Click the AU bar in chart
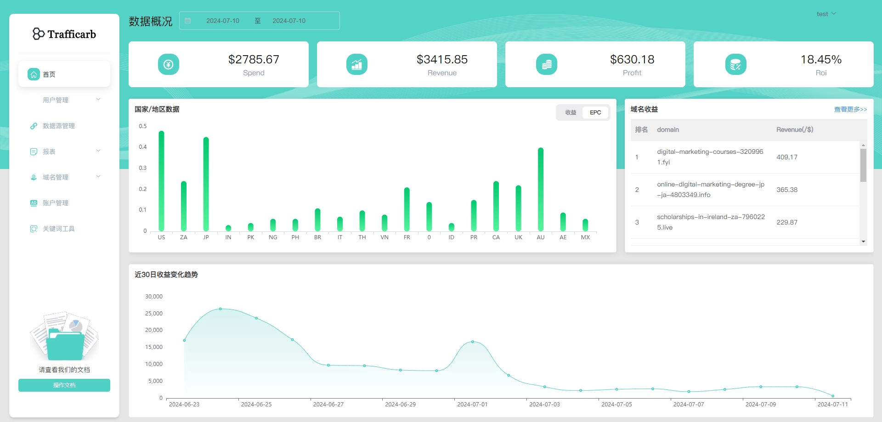Viewport: 882px width, 422px height. click(541, 189)
